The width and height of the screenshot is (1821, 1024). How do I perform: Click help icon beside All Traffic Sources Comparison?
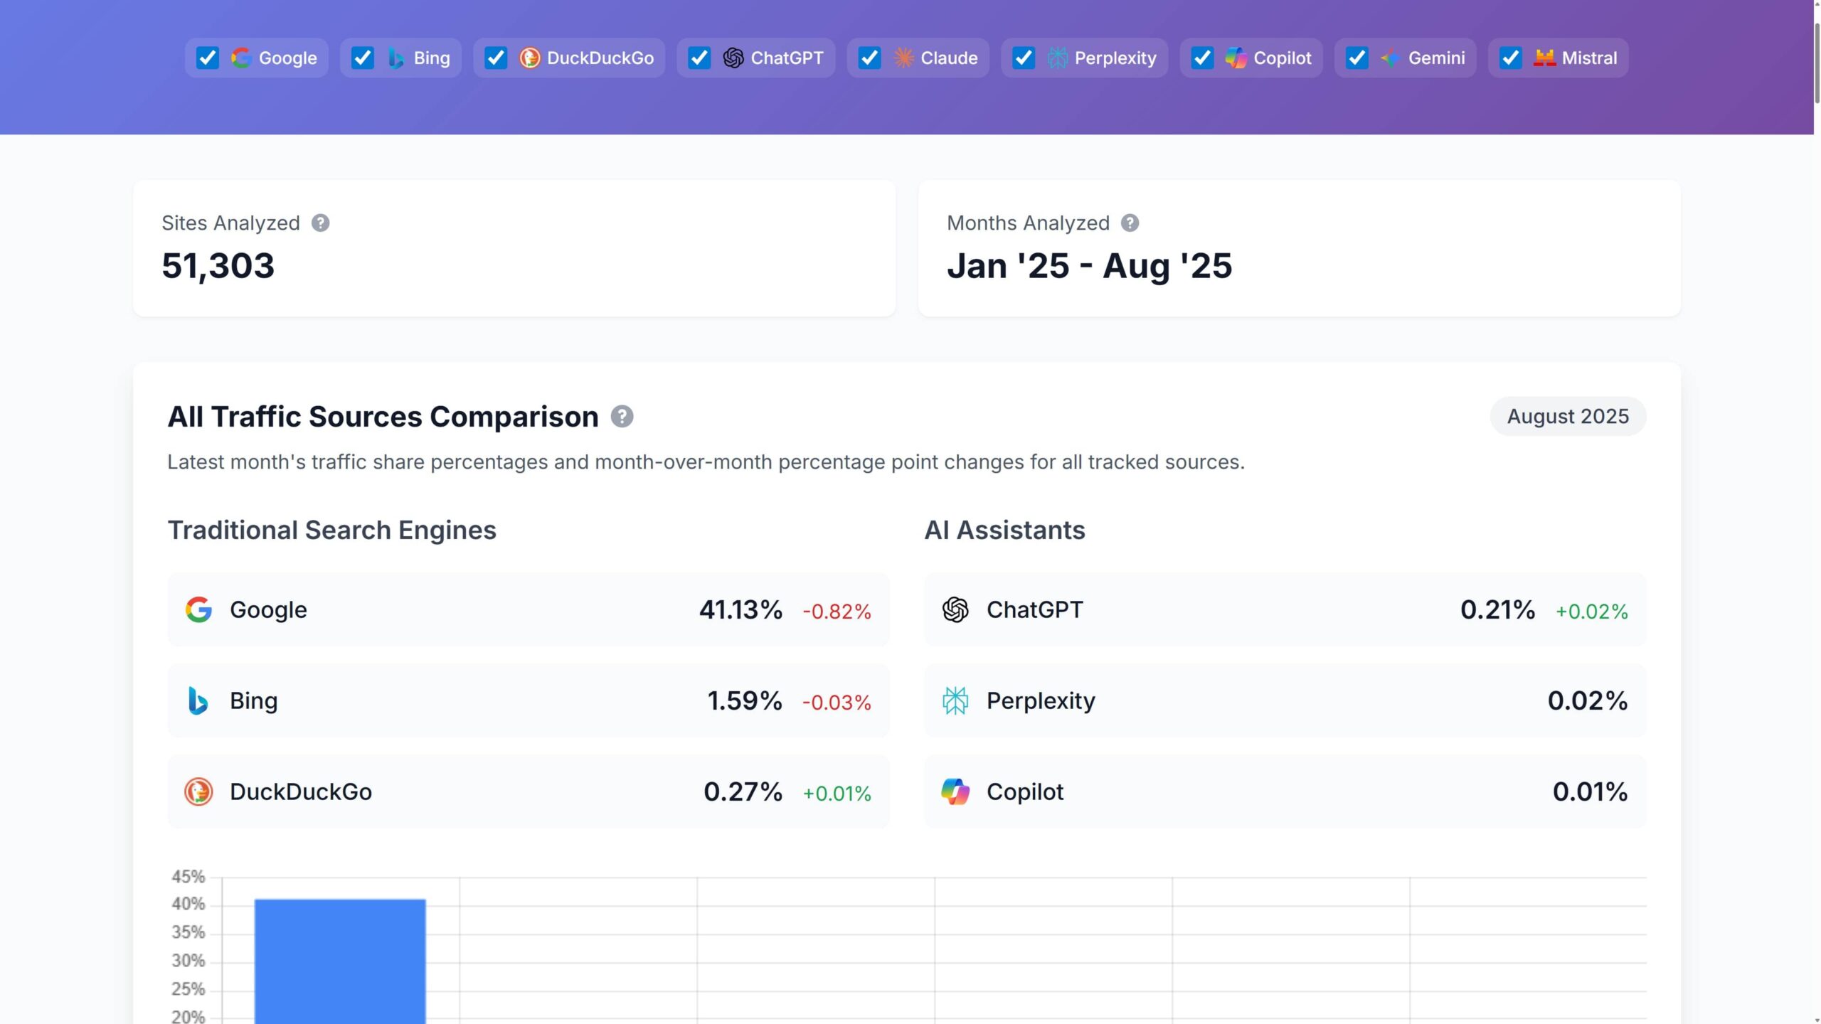622,417
